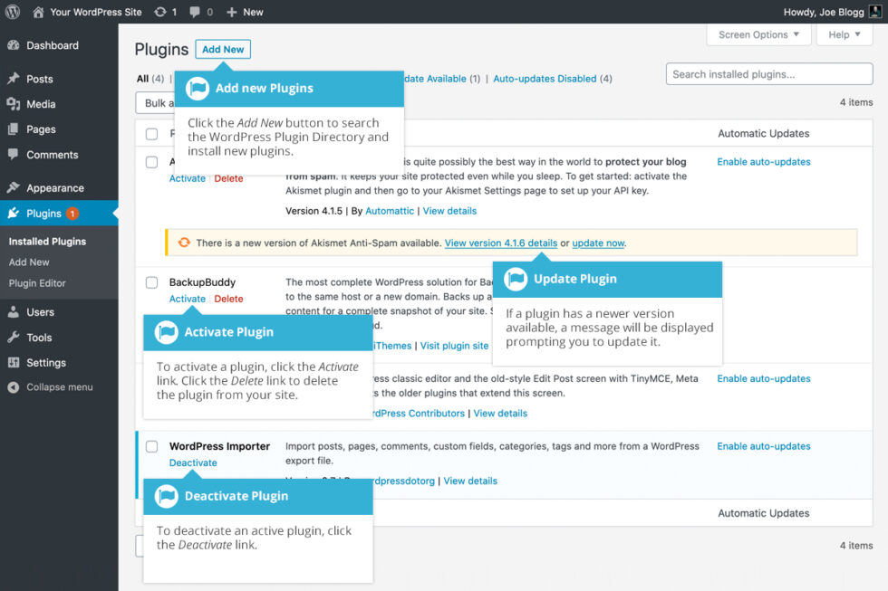Click the Tools wrench icon
Image resolution: width=888 pixels, height=591 pixels.
point(14,338)
